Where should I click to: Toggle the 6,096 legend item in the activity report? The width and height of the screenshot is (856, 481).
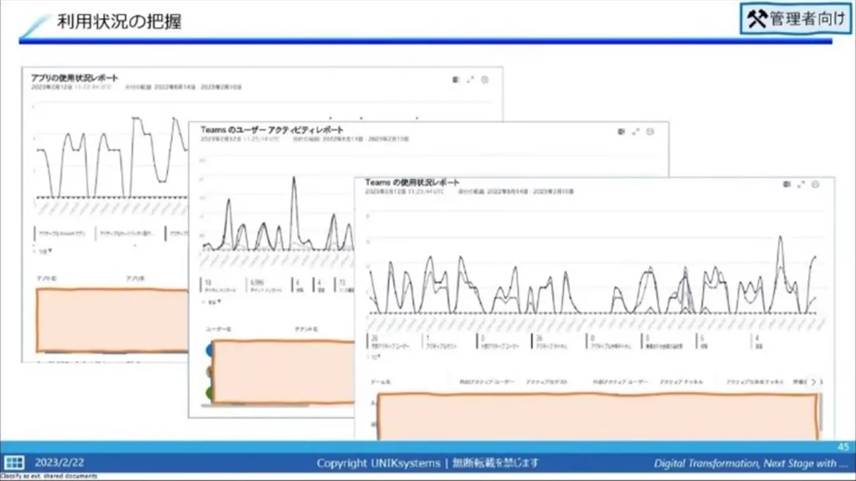click(265, 285)
